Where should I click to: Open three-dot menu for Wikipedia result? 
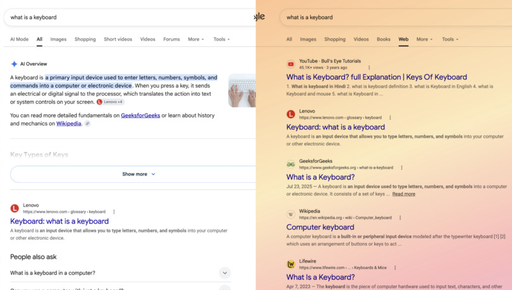[x=400, y=218]
